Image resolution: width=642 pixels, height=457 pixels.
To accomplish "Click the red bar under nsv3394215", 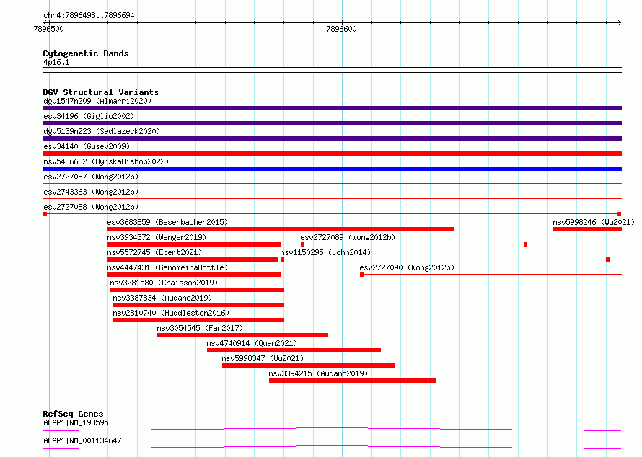I will (x=353, y=381).
